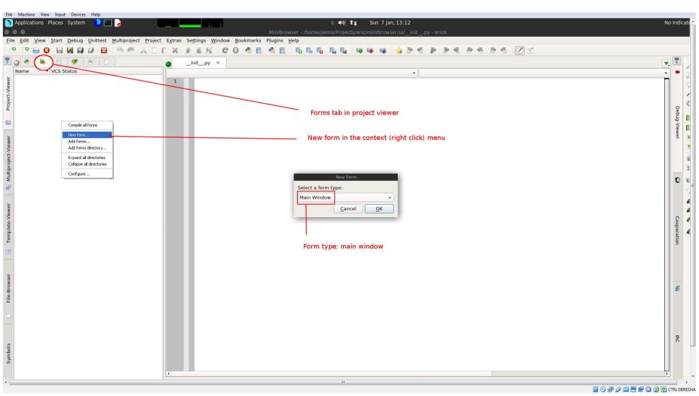Click the save file floppy icon

(x=60, y=50)
